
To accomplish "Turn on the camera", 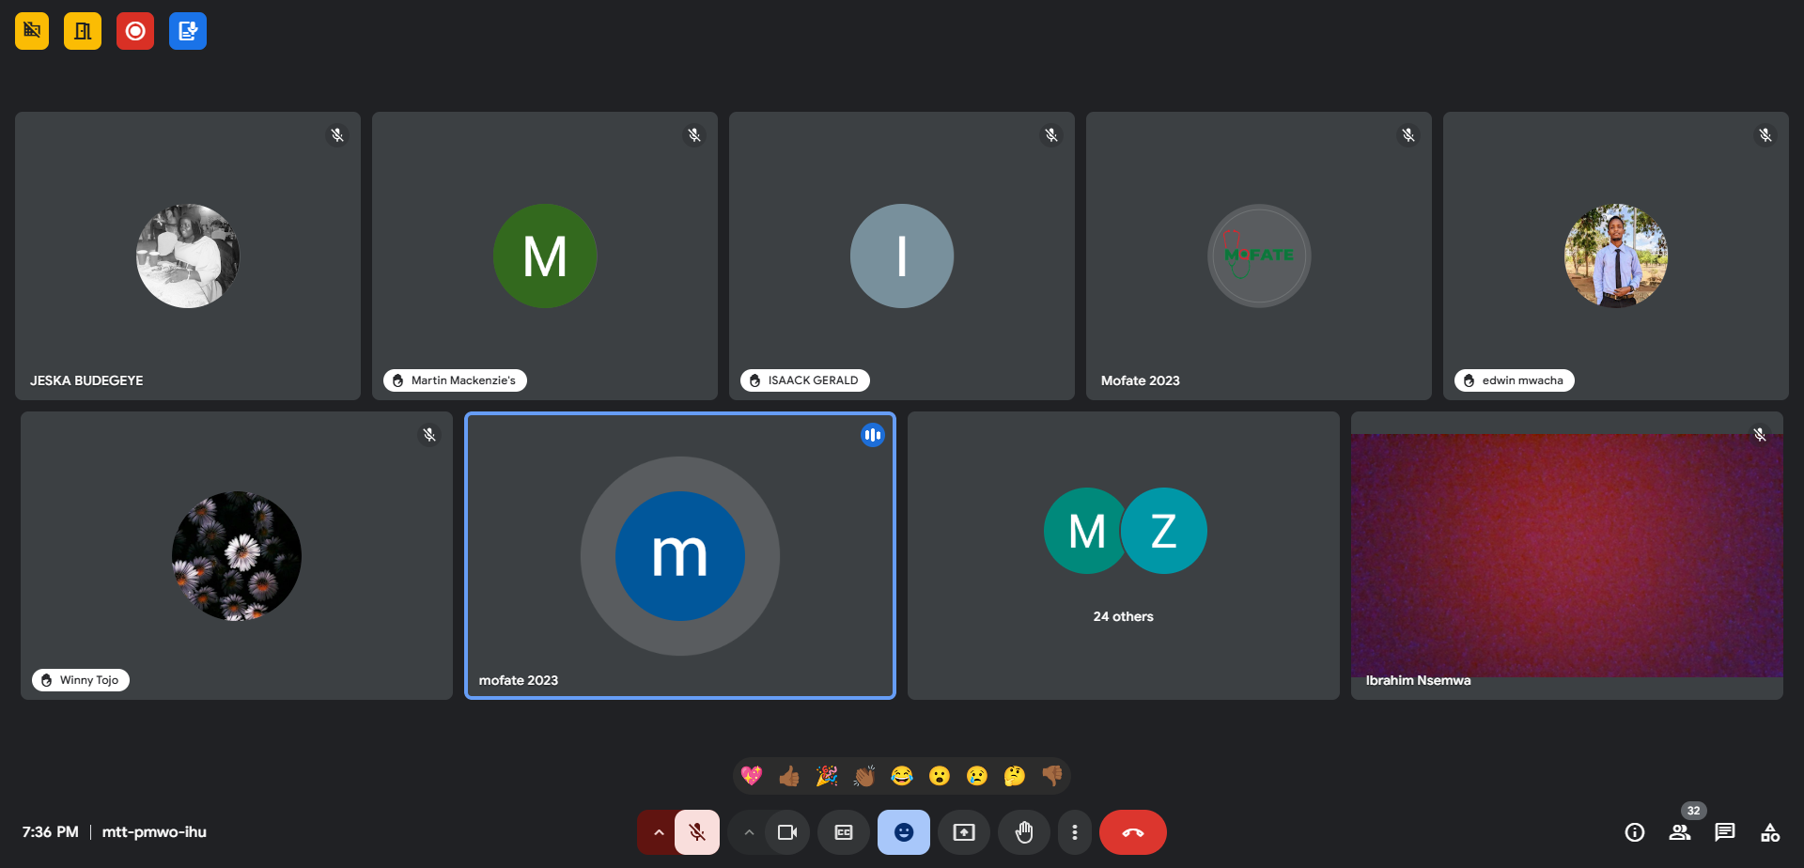I will [787, 832].
